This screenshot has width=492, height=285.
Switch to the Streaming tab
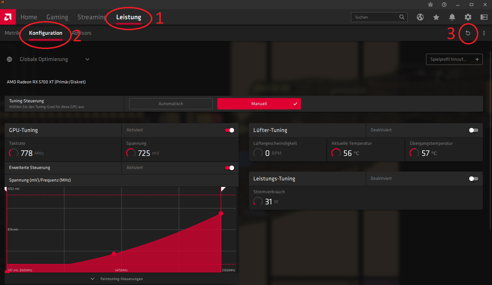[x=92, y=17]
